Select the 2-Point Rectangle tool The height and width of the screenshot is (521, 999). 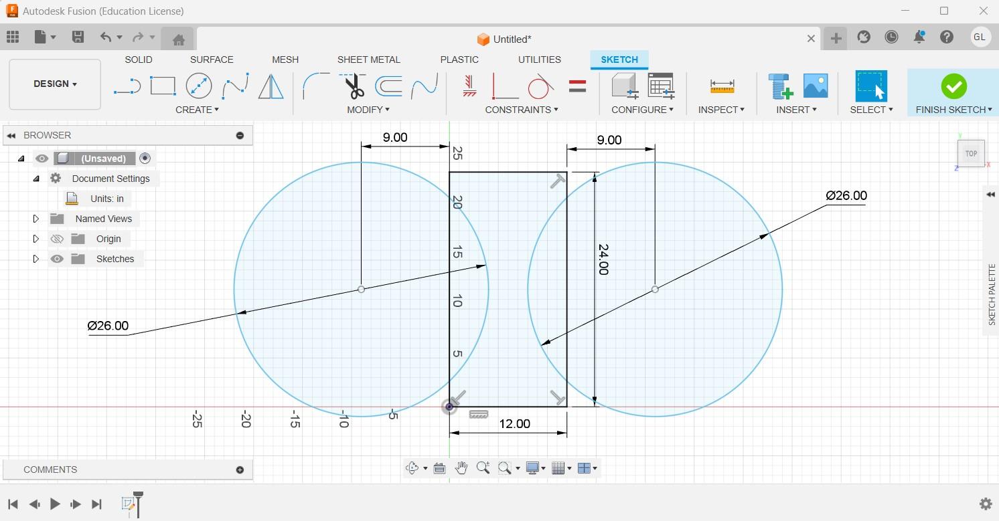click(163, 86)
